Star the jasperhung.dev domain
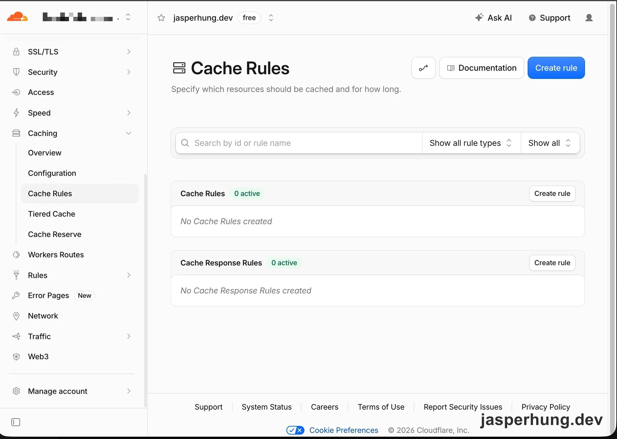 (161, 18)
